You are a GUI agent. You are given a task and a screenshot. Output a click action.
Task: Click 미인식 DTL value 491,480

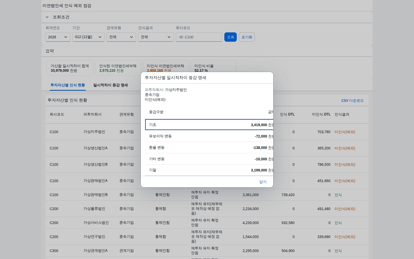[x=324, y=209]
